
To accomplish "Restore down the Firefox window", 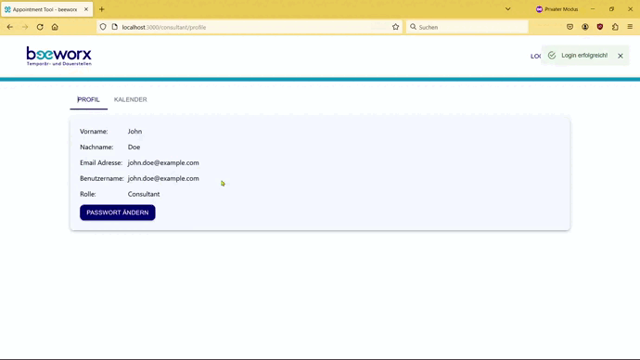I will tap(611, 9).
